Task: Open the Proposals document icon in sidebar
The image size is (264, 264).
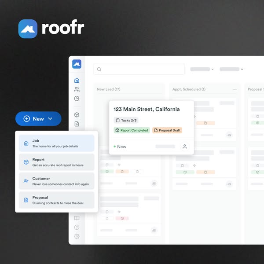Action: coord(77,124)
